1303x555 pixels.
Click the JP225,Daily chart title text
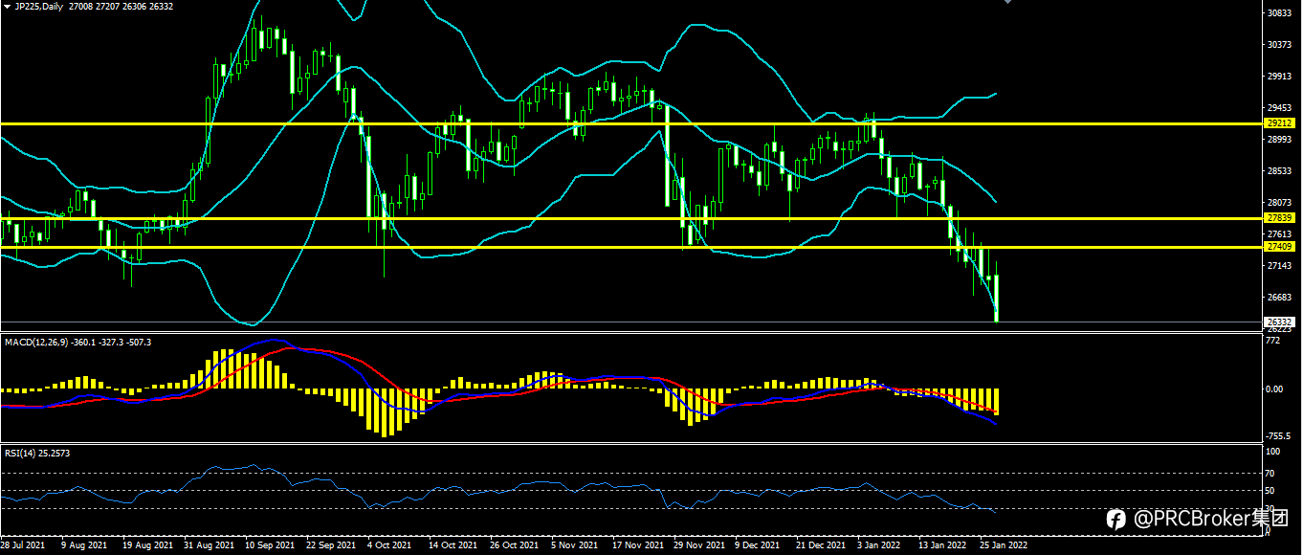(x=38, y=6)
